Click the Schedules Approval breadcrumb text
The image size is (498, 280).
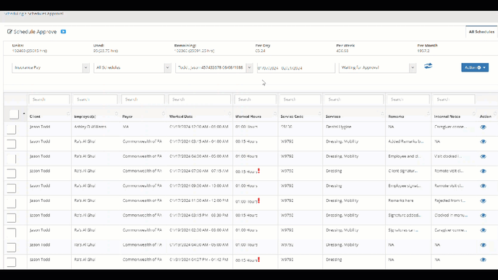click(x=46, y=14)
